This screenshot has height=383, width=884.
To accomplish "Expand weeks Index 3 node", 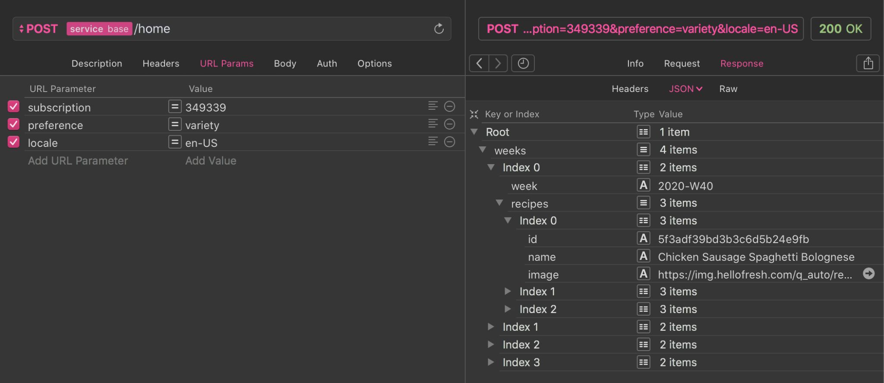I will (491, 362).
